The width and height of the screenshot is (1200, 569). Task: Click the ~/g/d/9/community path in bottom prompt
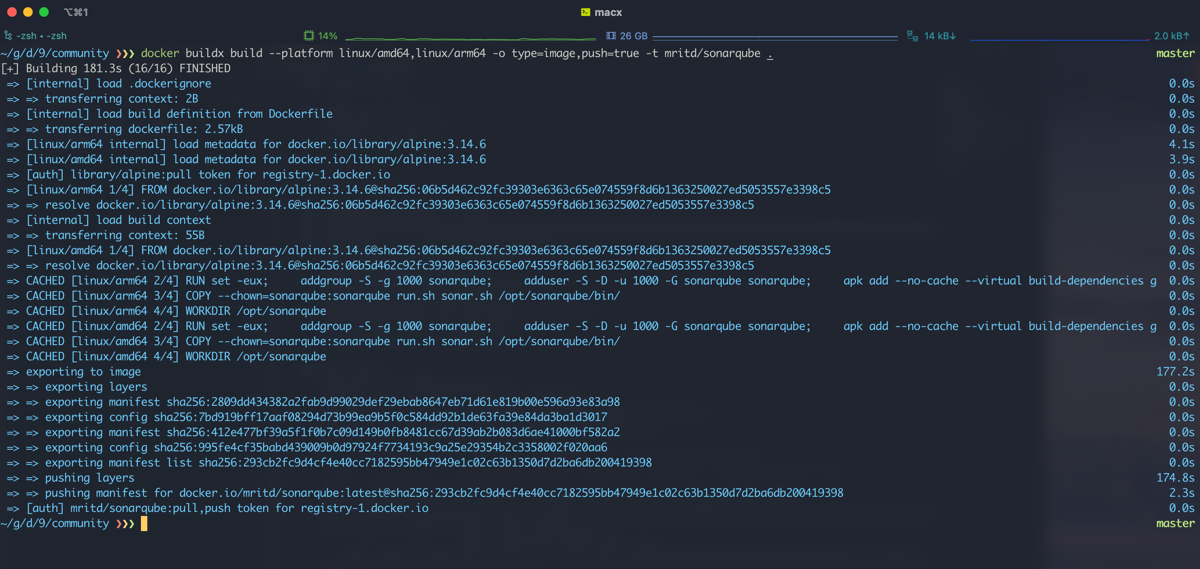pos(55,524)
